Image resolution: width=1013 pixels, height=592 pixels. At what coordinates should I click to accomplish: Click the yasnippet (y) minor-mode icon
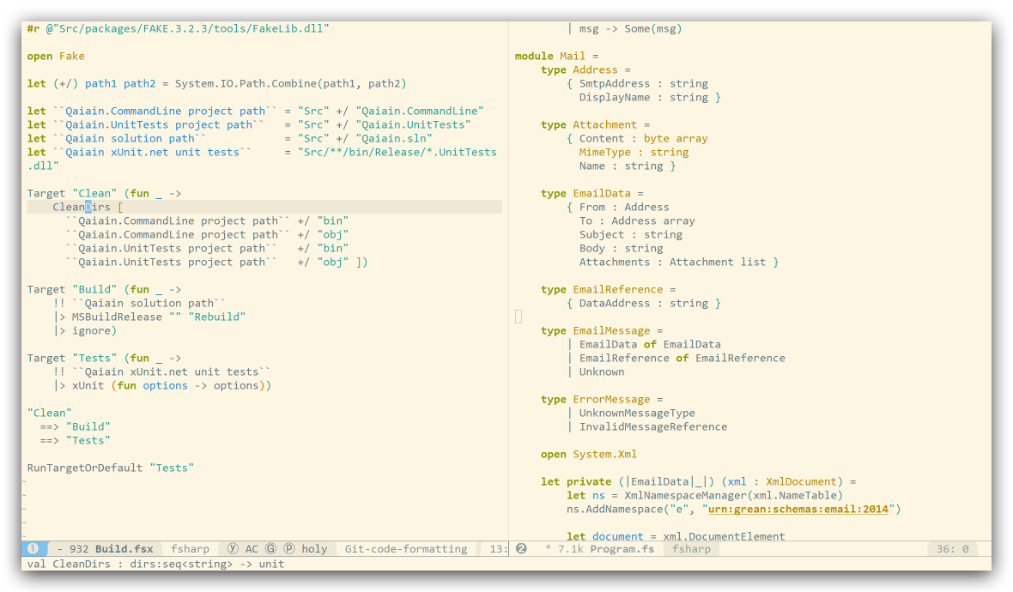[x=233, y=549]
